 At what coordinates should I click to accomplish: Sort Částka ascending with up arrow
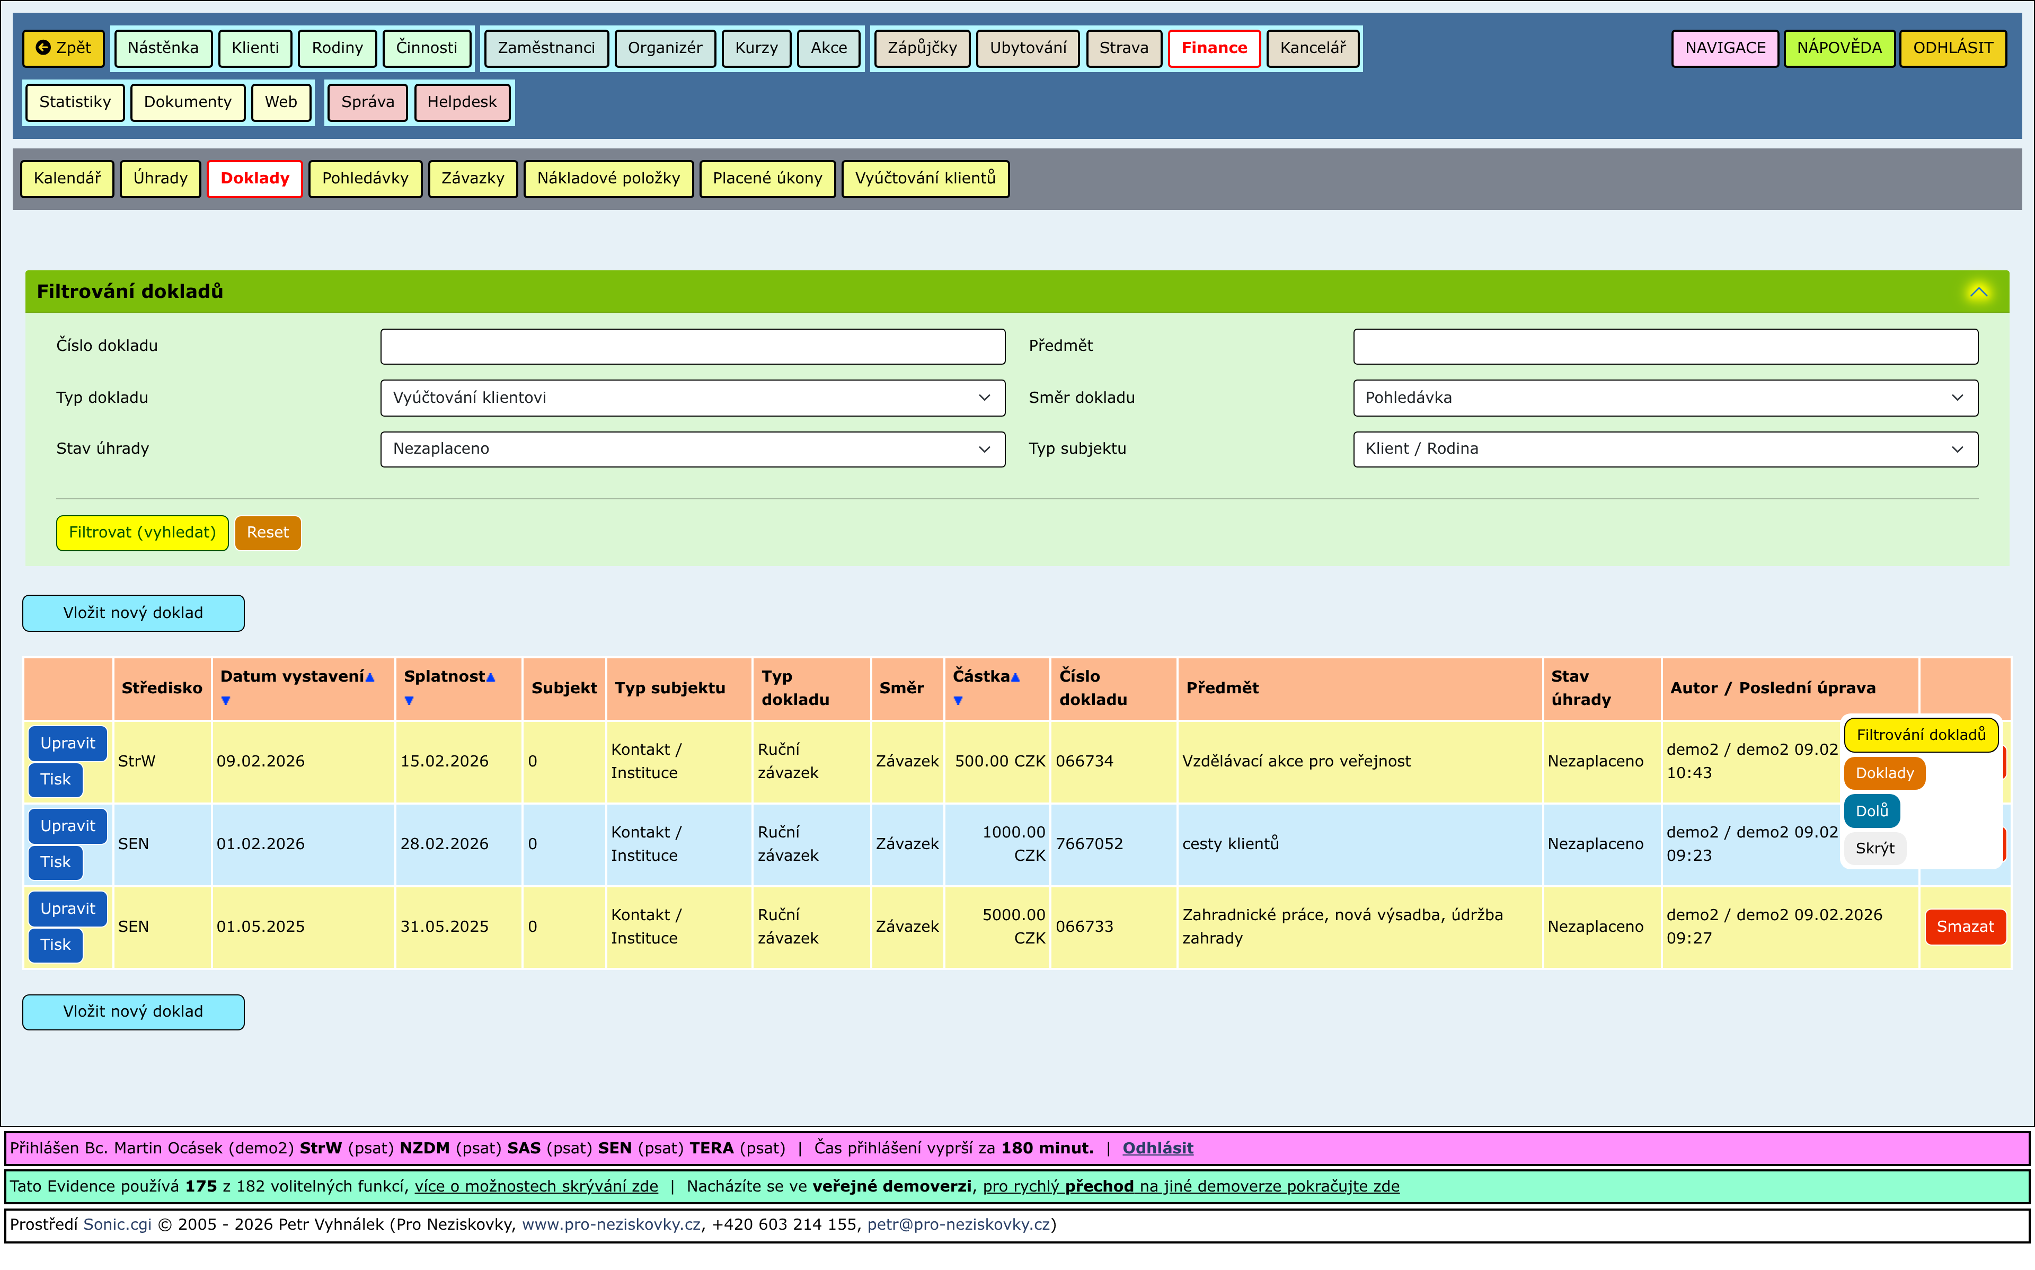[1015, 677]
